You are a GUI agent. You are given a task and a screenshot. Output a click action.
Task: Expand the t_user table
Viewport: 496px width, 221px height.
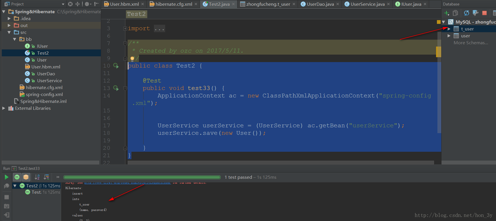[x=449, y=29]
